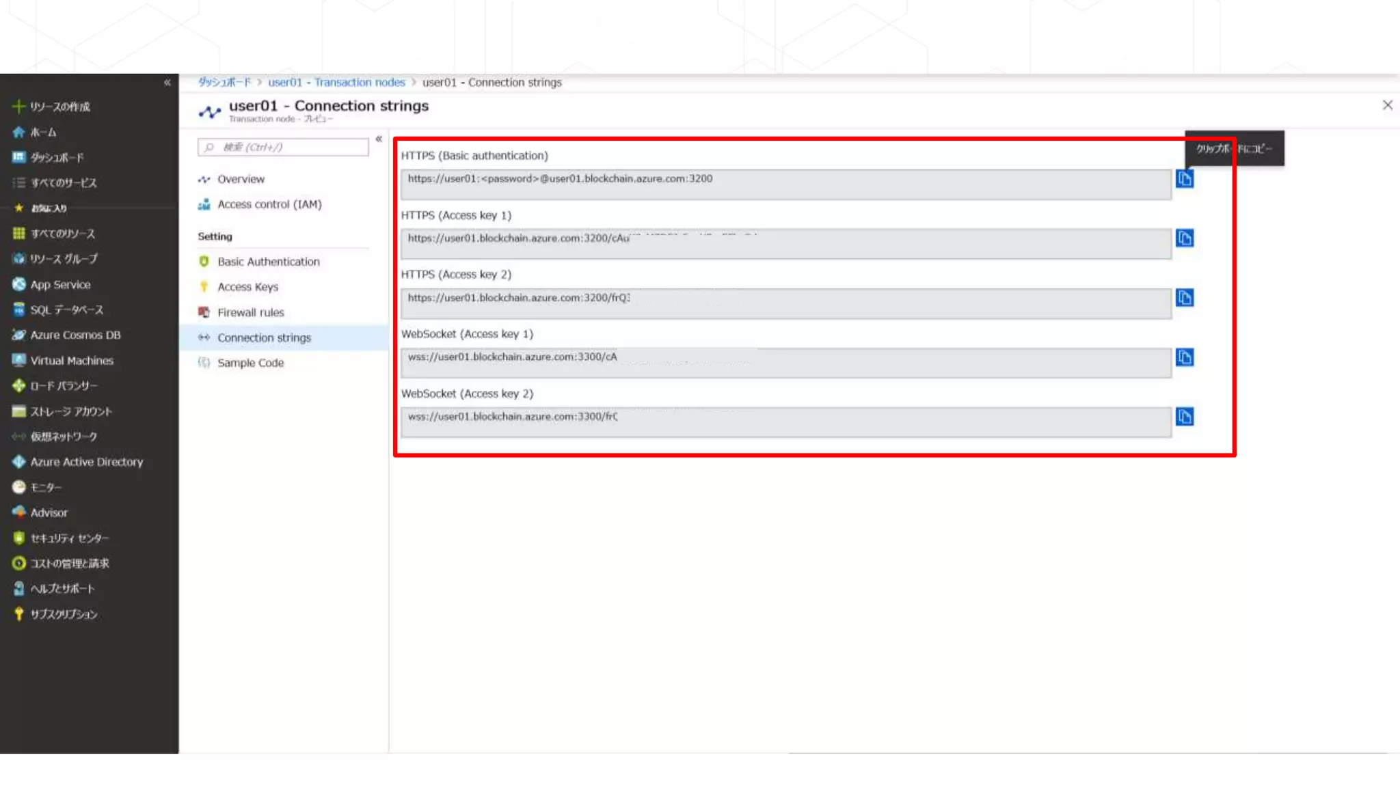Go to the Overview page
Viewport: 1400px width, 787px height.
pos(241,179)
